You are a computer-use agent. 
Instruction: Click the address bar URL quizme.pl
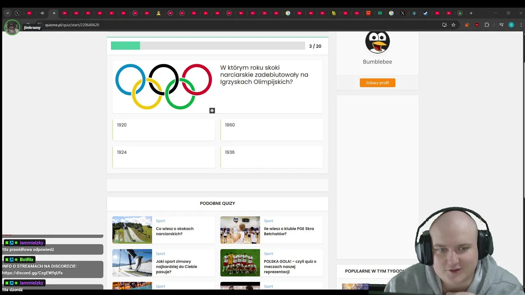pyautogui.click(x=72, y=25)
